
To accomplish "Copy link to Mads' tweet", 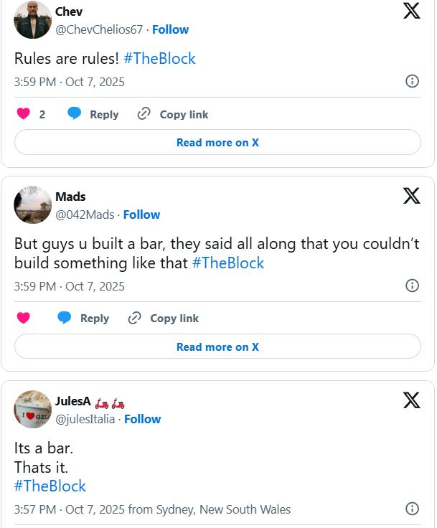I will coord(164,318).
